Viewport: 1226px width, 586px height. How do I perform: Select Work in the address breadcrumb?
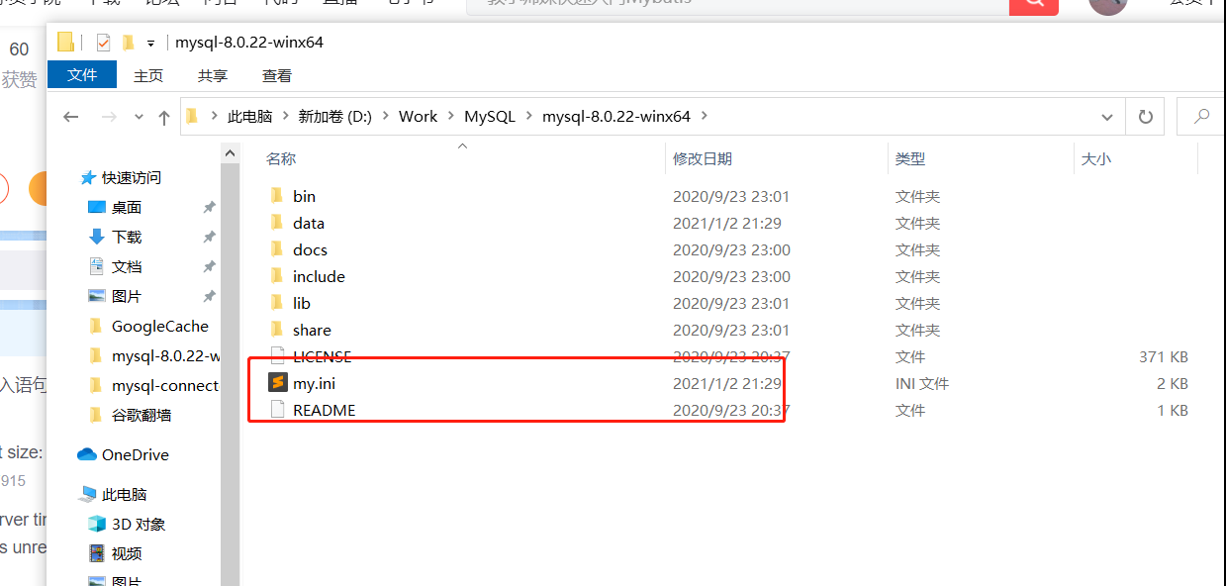click(x=418, y=117)
